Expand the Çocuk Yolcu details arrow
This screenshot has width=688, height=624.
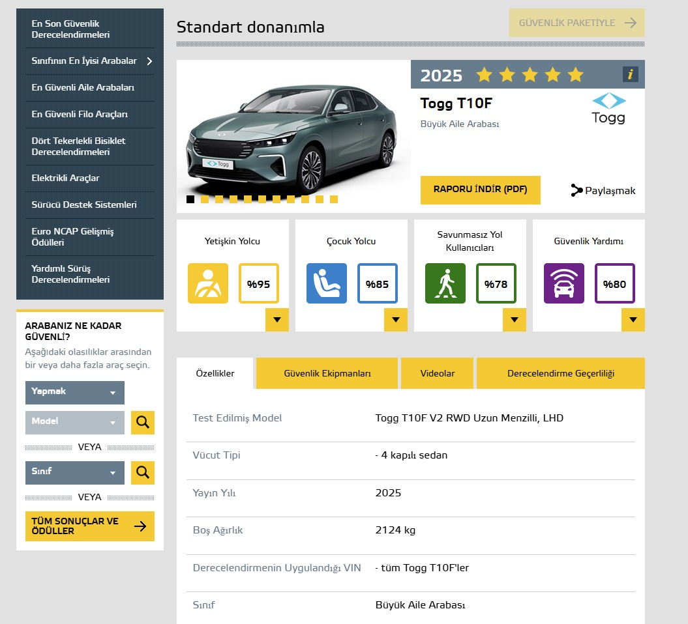point(396,319)
